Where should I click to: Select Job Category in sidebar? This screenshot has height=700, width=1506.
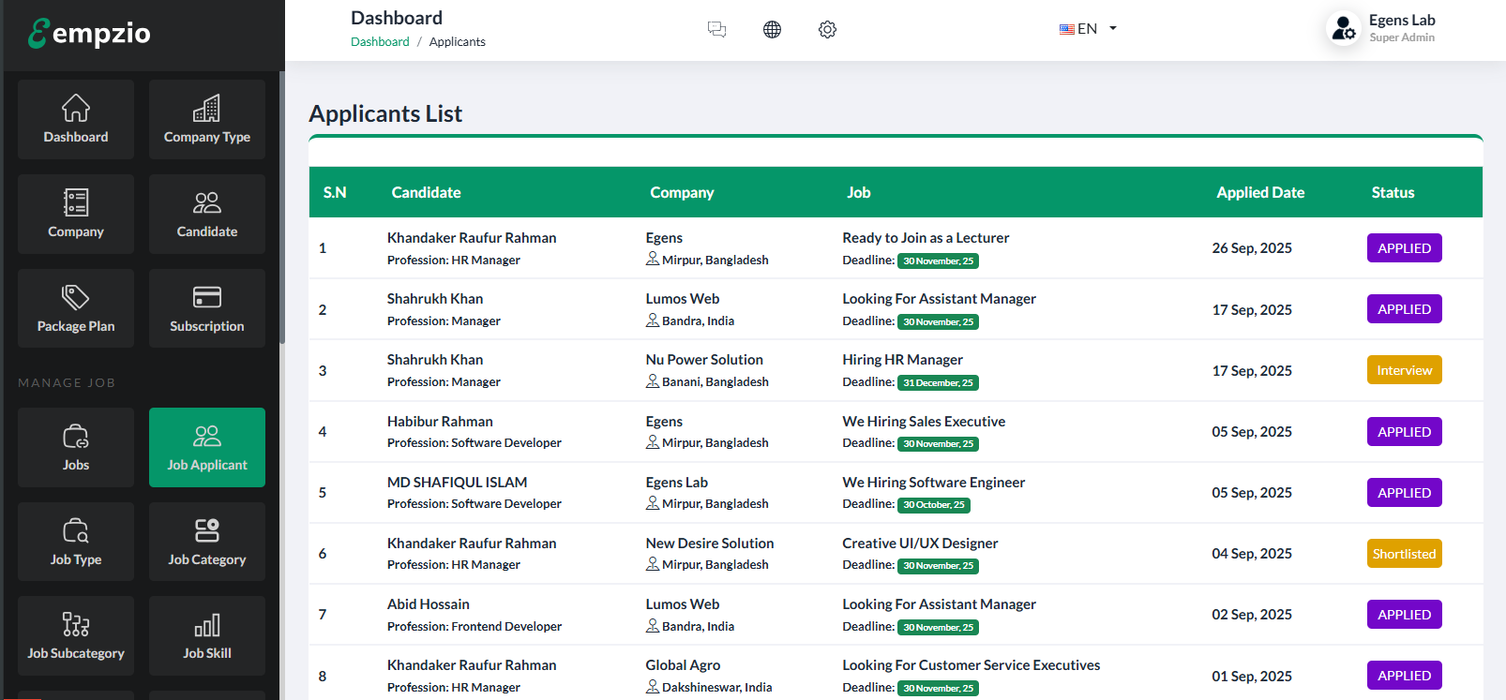click(x=206, y=542)
